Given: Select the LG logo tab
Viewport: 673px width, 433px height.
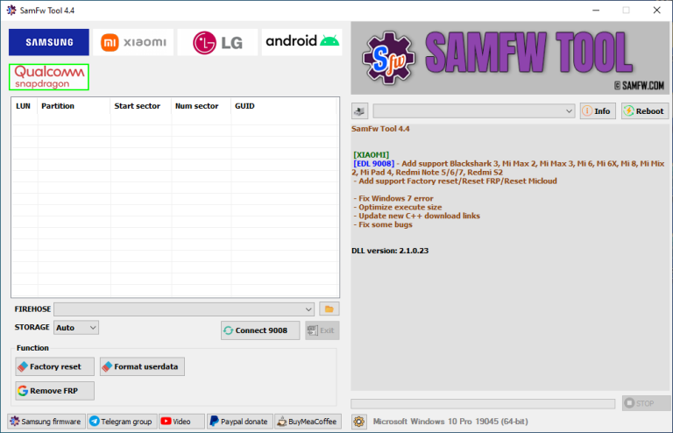Looking at the screenshot, I should pos(217,42).
